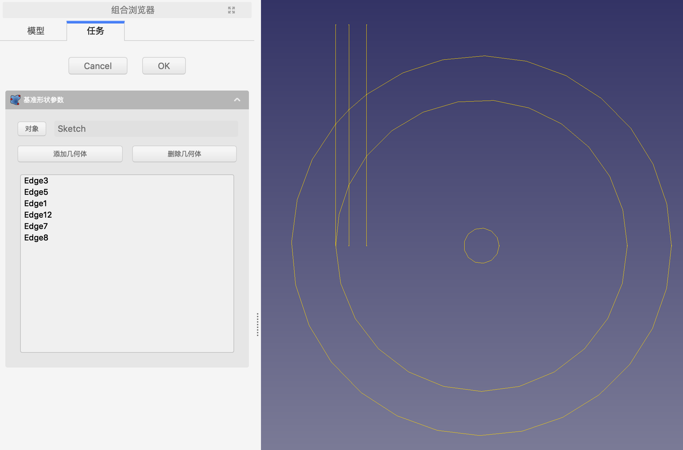
Task: Select Edge12 in the geometry list
Action: click(x=38, y=215)
